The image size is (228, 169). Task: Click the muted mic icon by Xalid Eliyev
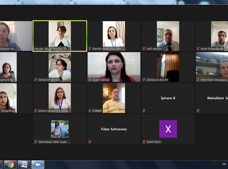[x=144, y=142]
